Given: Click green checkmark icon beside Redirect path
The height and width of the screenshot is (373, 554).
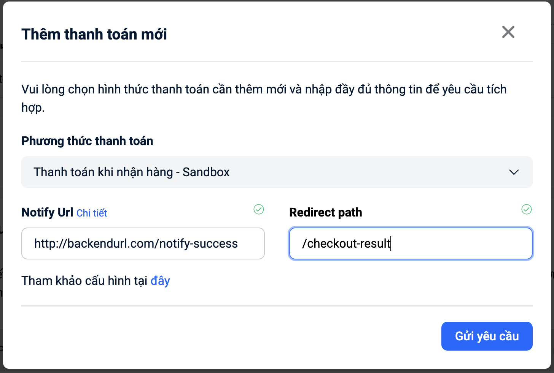Looking at the screenshot, I should pyautogui.click(x=527, y=209).
